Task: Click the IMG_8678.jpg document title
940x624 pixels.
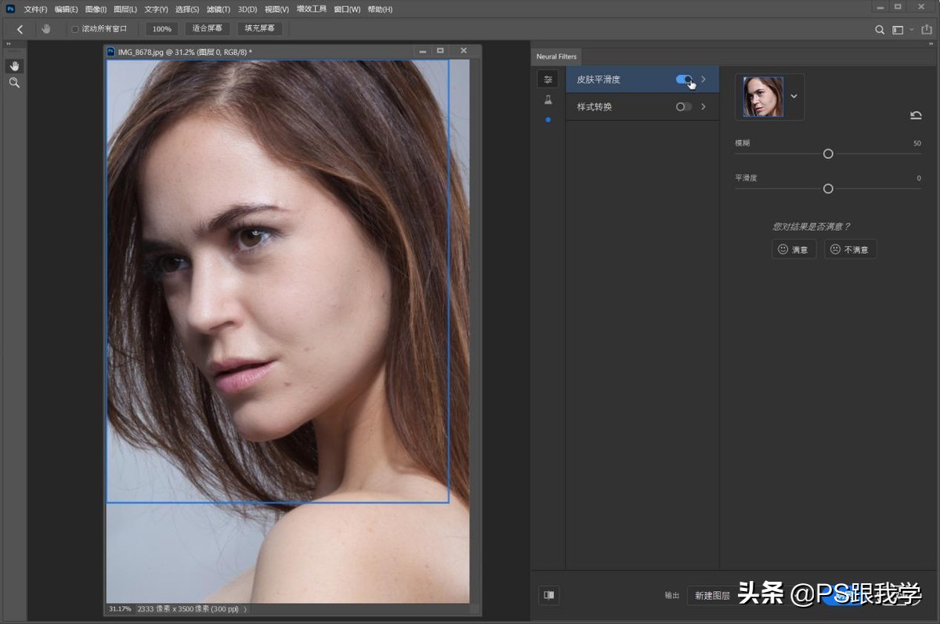Action: pos(185,52)
